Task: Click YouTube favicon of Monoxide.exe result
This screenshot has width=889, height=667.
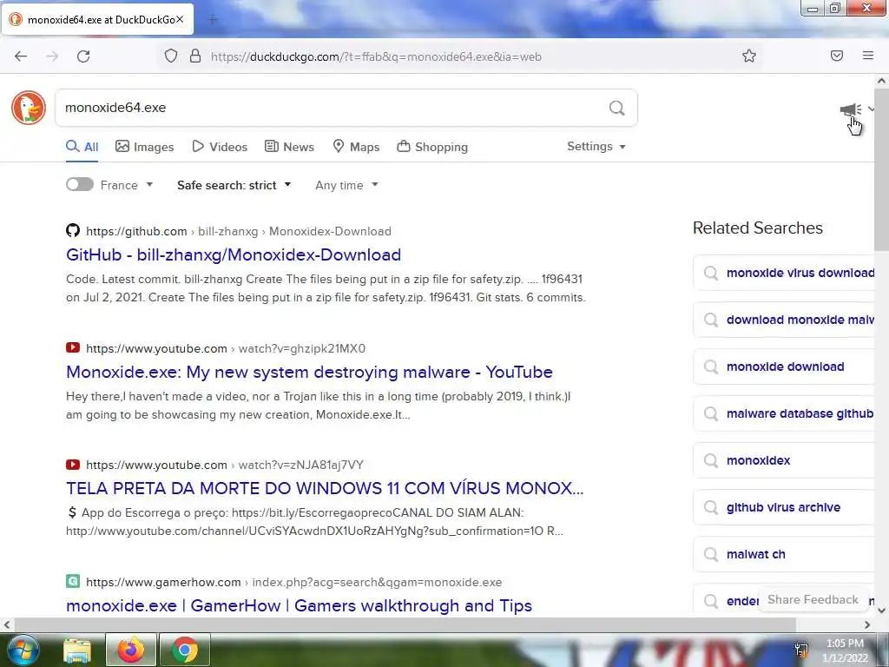Action: click(x=73, y=347)
